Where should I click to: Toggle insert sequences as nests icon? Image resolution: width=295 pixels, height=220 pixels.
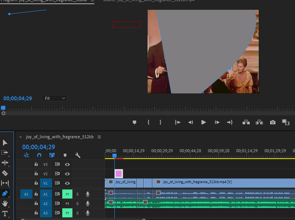point(26,155)
